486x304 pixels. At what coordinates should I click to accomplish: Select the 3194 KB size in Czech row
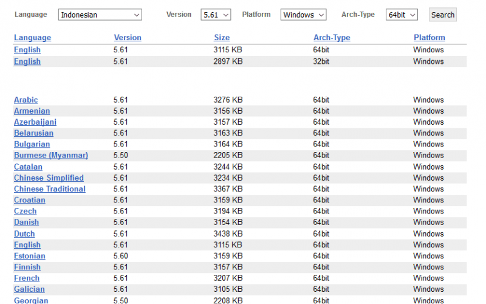coord(228,211)
